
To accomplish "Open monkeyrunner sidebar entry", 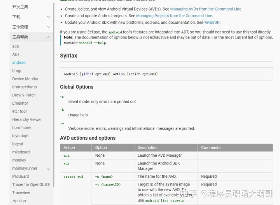I will (x=25, y=168).
